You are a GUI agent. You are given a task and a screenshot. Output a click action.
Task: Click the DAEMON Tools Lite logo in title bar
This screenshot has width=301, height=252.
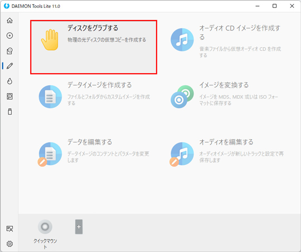[6, 6]
